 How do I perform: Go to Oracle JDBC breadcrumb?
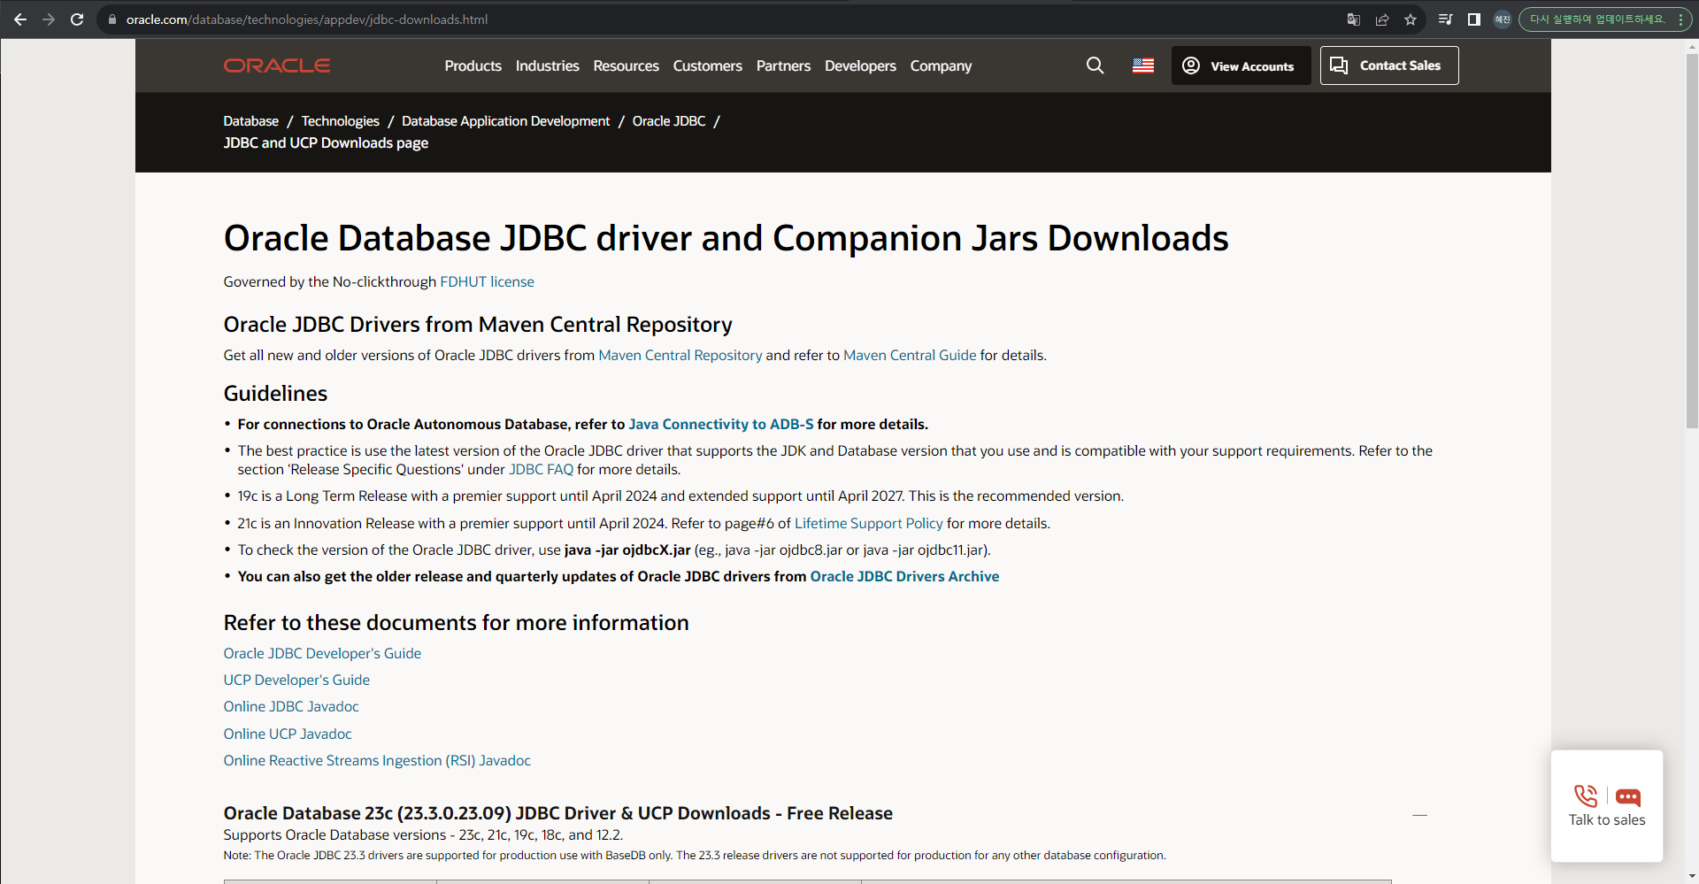[x=669, y=121]
